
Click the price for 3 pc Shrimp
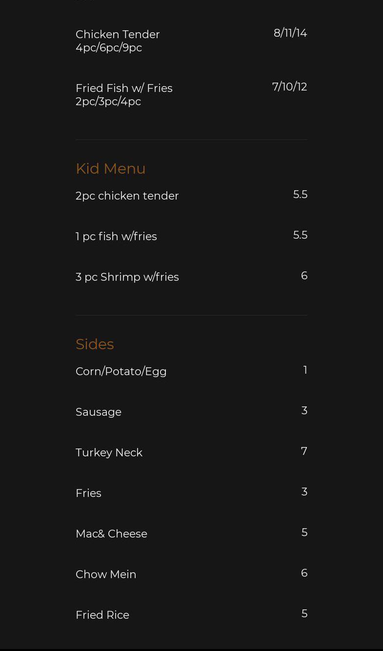304,276
